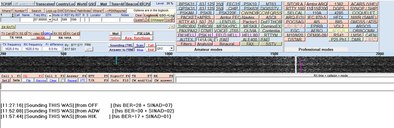Screen dimensions: 394x128
Task: Toggle RX RS ID
Action: point(60,33)
